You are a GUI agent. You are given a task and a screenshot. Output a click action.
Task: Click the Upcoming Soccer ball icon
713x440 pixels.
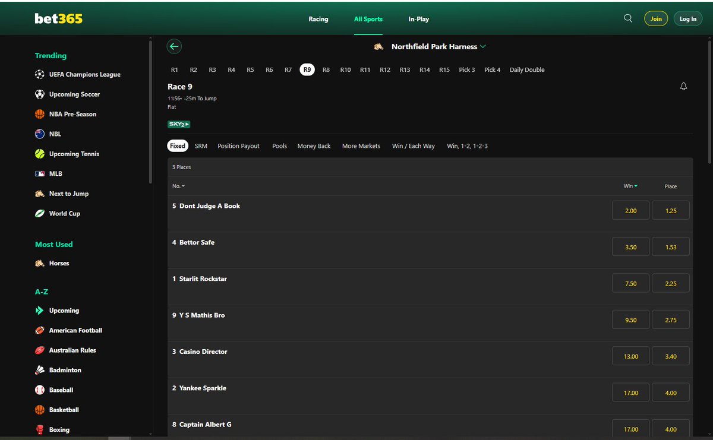tap(40, 94)
